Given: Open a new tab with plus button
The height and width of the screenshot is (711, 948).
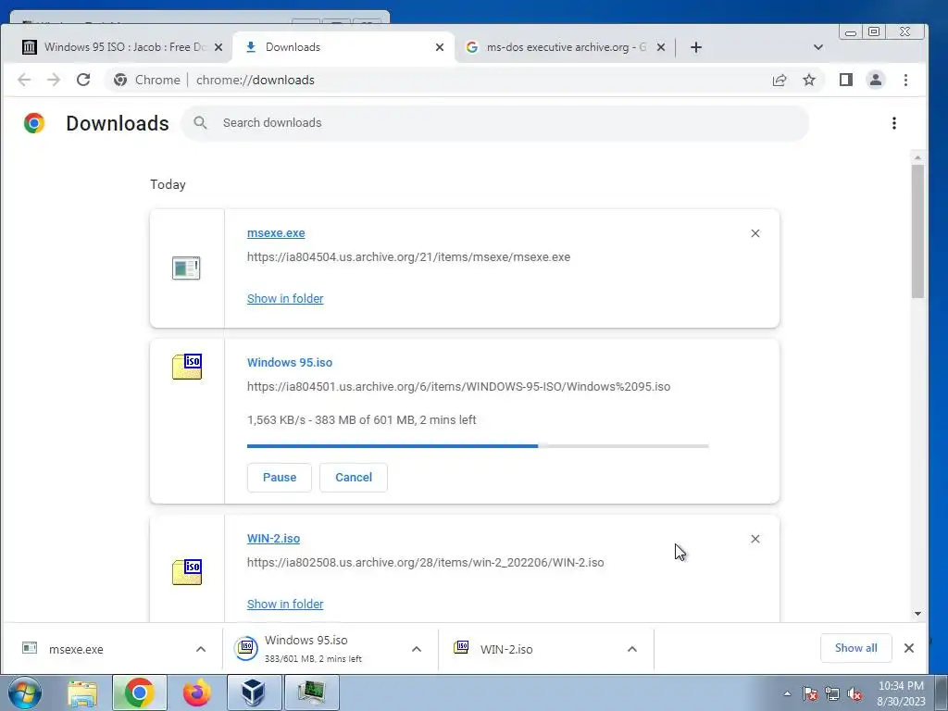Looking at the screenshot, I should [696, 47].
